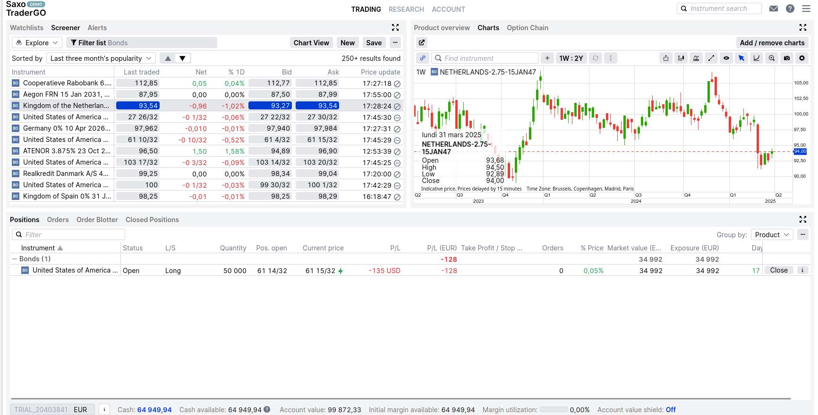This screenshot has height=415, width=818.
Task: Collapse the Bonds (1) group
Action: tap(14, 258)
